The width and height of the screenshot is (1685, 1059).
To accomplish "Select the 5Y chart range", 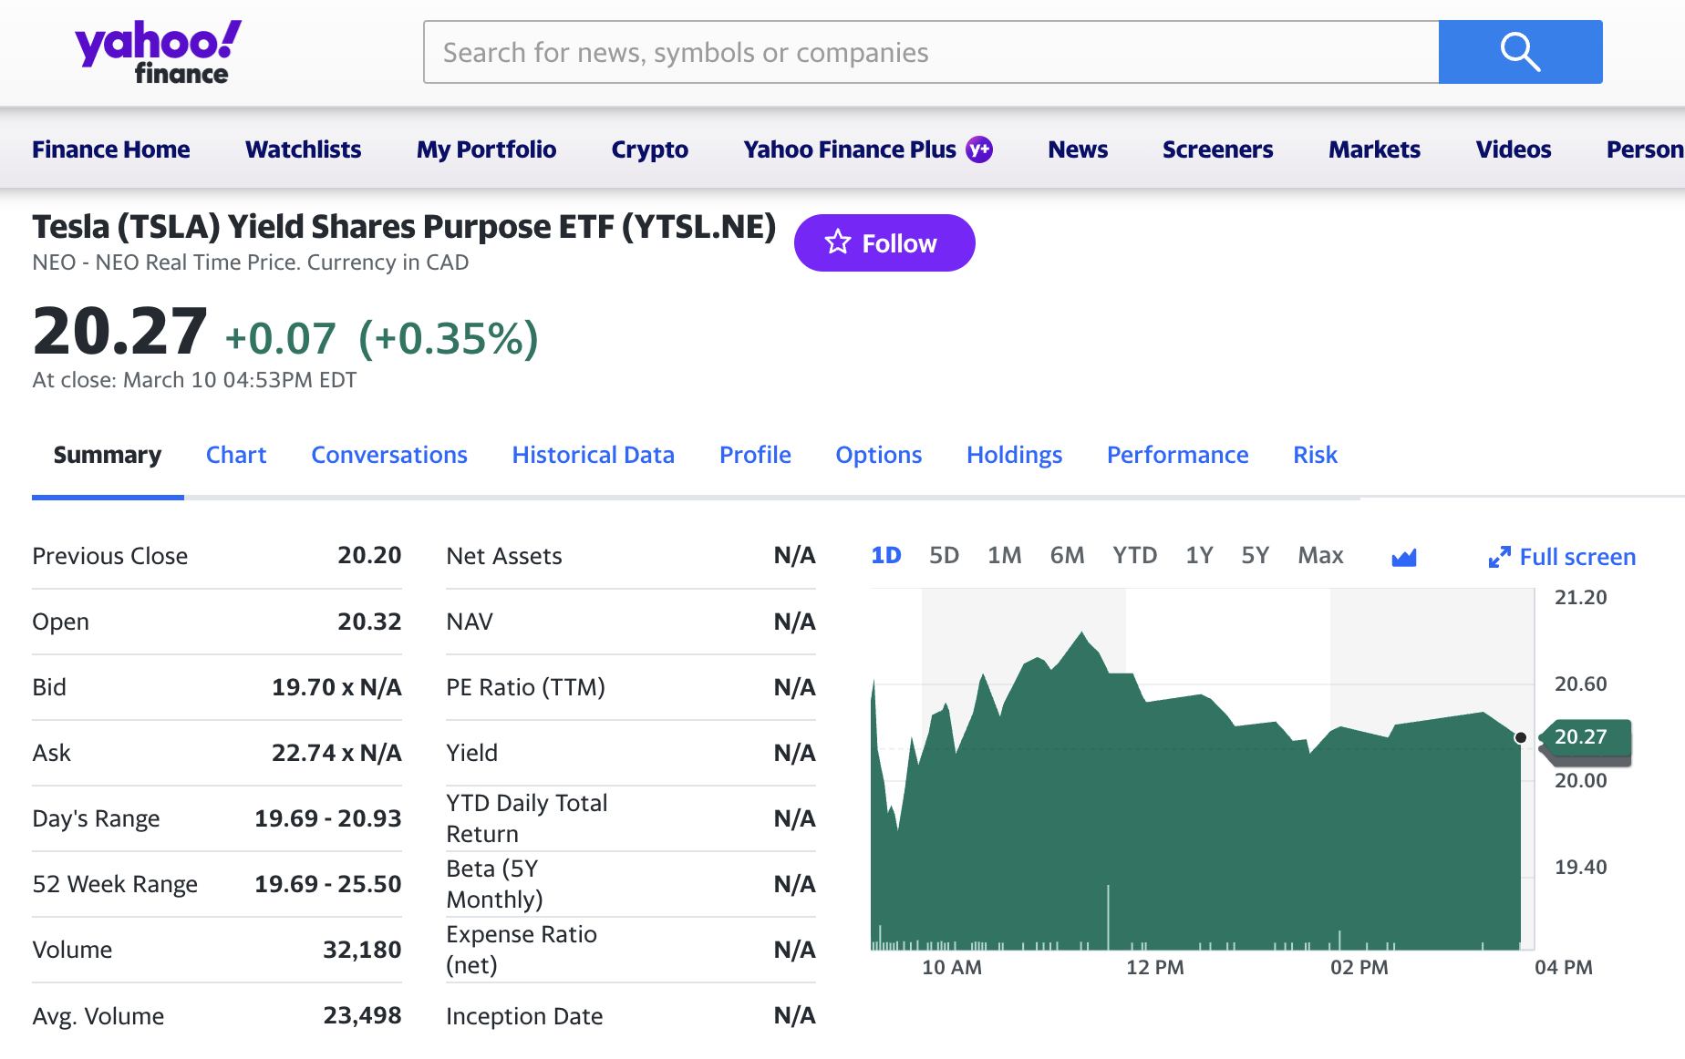I will click(1256, 555).
